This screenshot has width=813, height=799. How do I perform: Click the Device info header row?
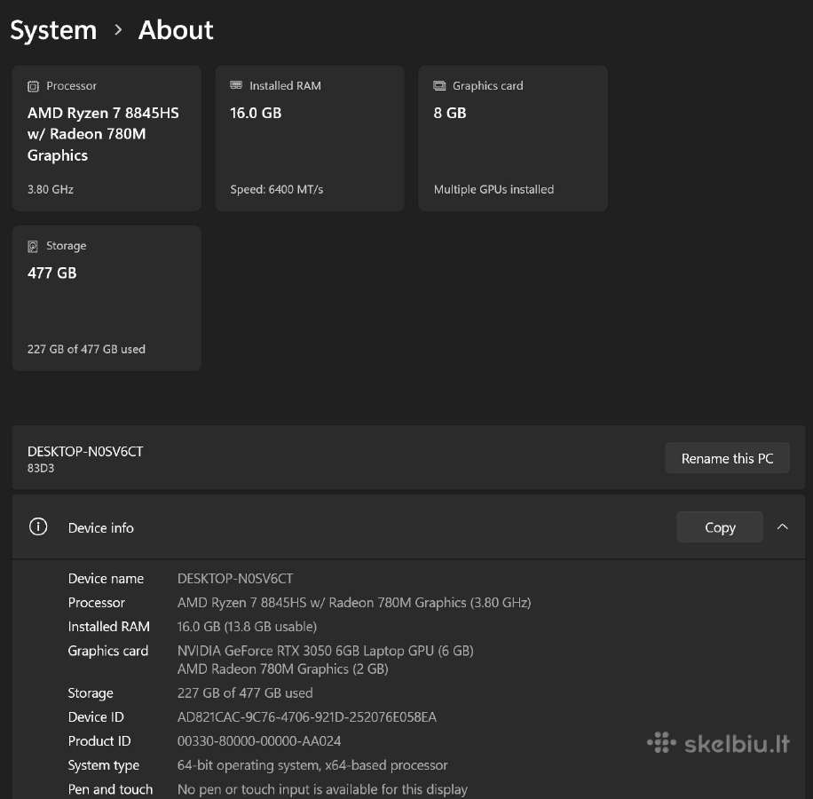click(408, 527)
